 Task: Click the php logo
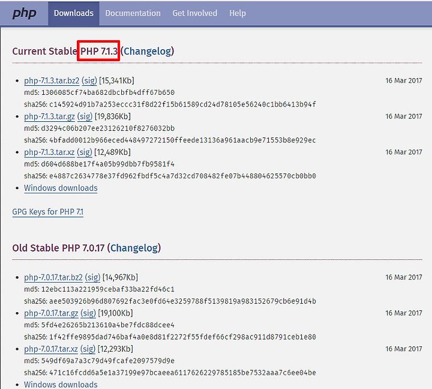24,13
